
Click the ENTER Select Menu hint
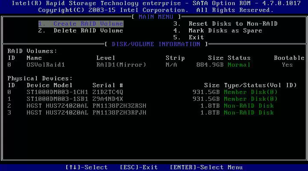pyautogui.click(x=206, y=167)
